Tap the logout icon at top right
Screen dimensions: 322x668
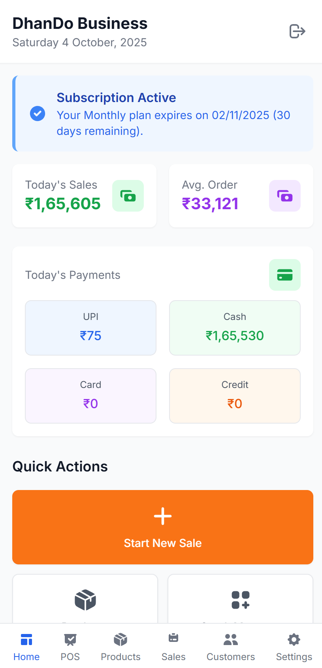297,31
